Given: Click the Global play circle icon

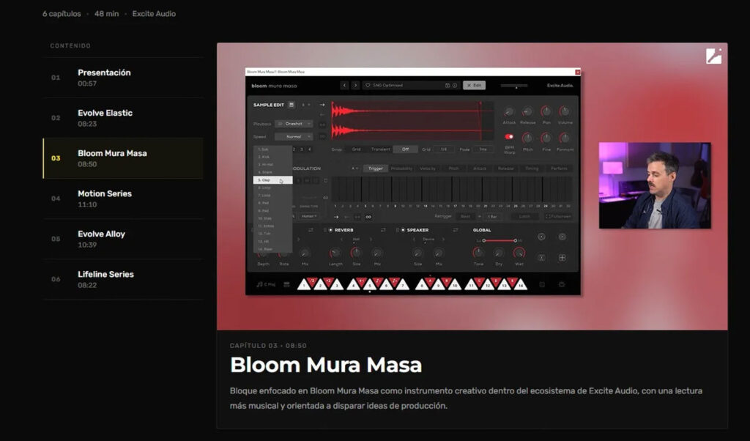Looking at the screenshot, I should (x=562, y=237).
